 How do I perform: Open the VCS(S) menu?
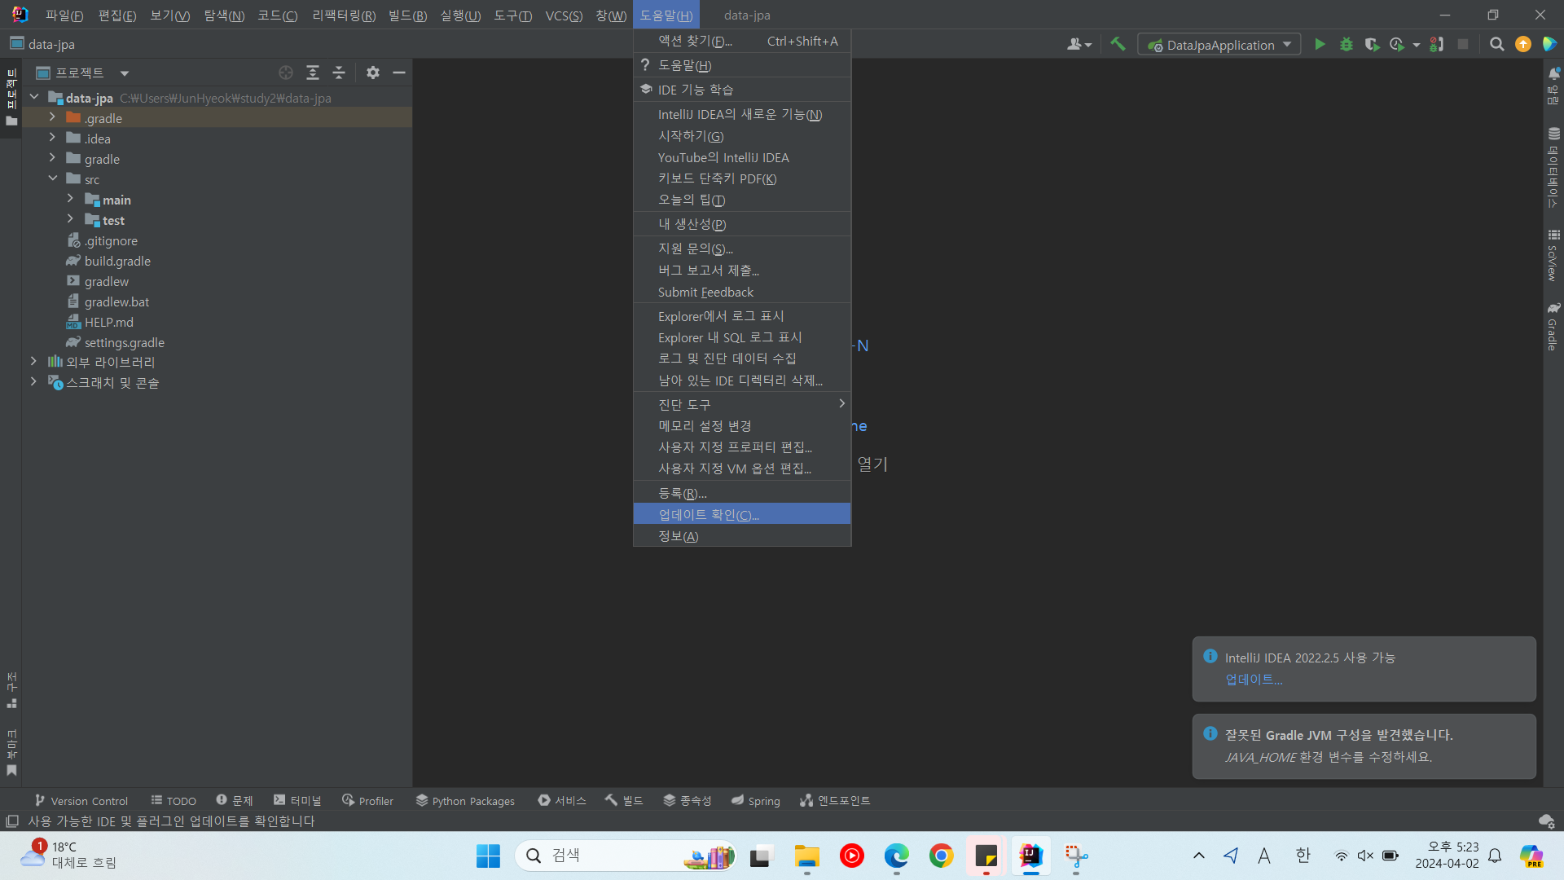tap(564, 15)
